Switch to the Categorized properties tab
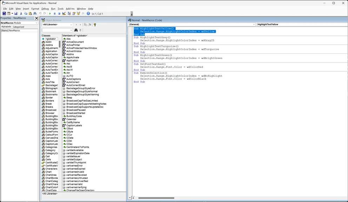 19,27
